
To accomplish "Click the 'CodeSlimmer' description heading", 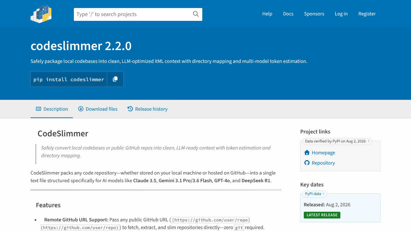I will (x=63, y=133).
